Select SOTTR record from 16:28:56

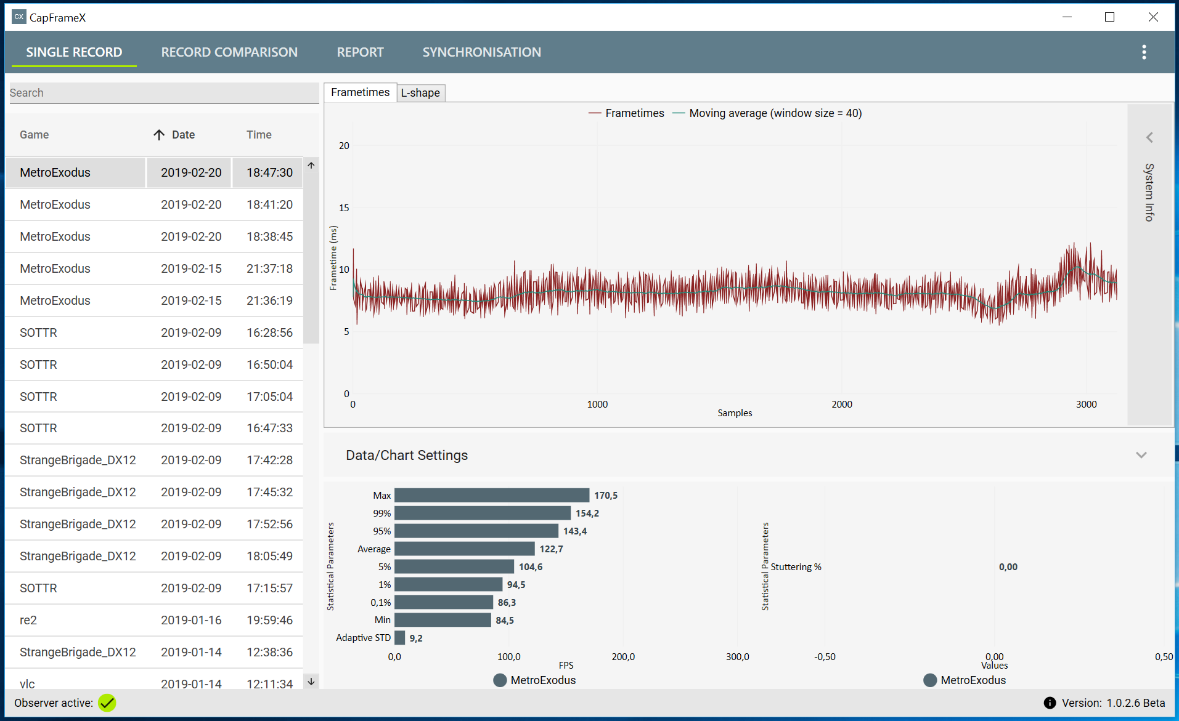click(154, 332)
